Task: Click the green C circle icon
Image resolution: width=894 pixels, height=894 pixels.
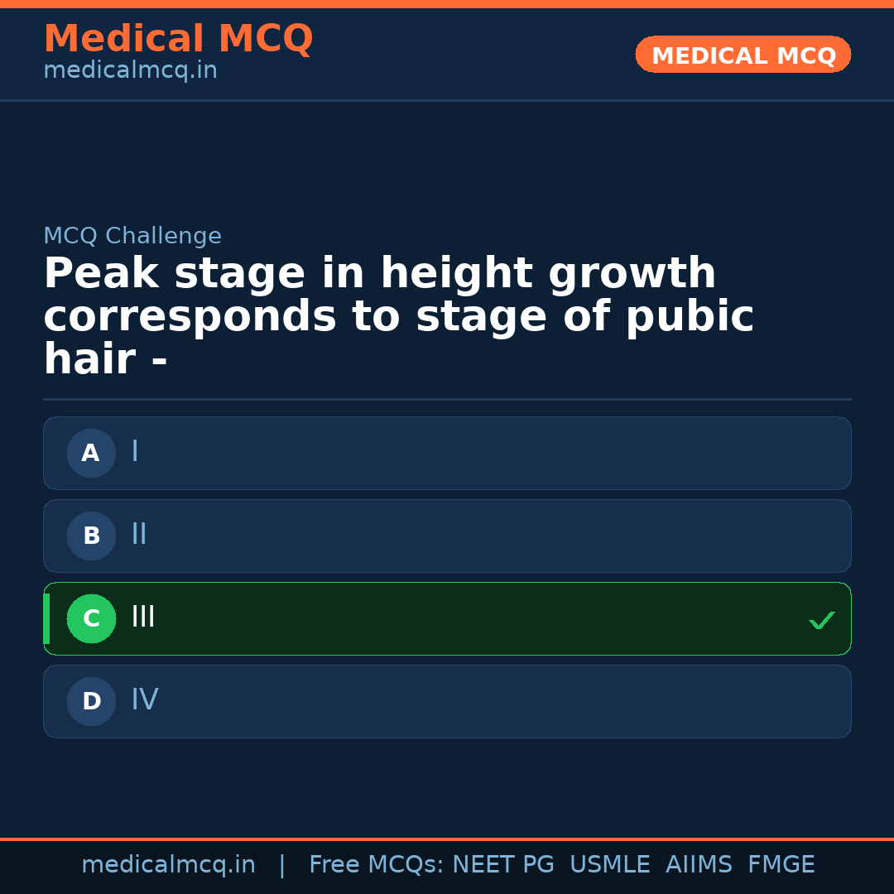Action: tap(91, 618)
